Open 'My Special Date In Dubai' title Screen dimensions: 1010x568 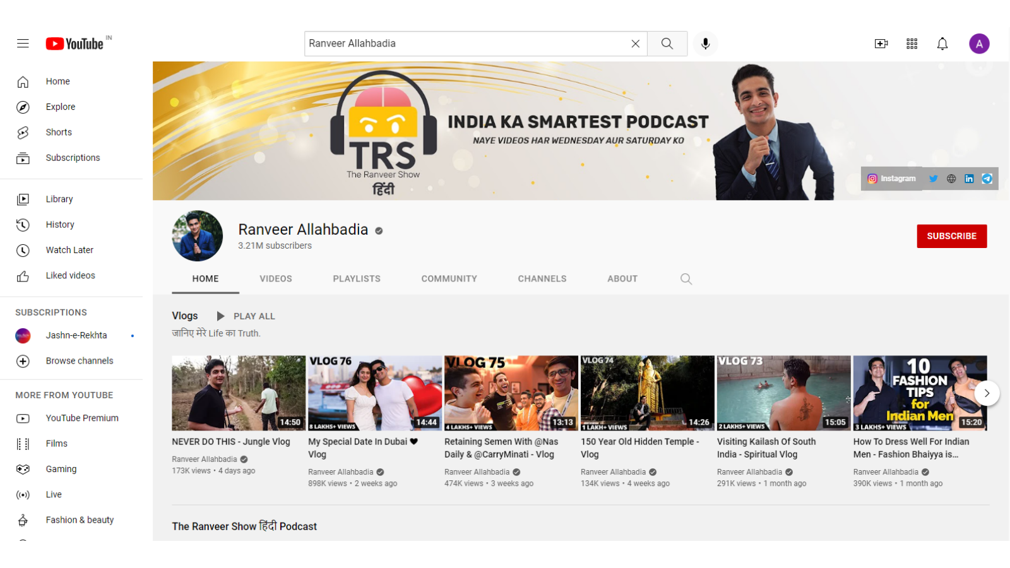tap(363, 448)
